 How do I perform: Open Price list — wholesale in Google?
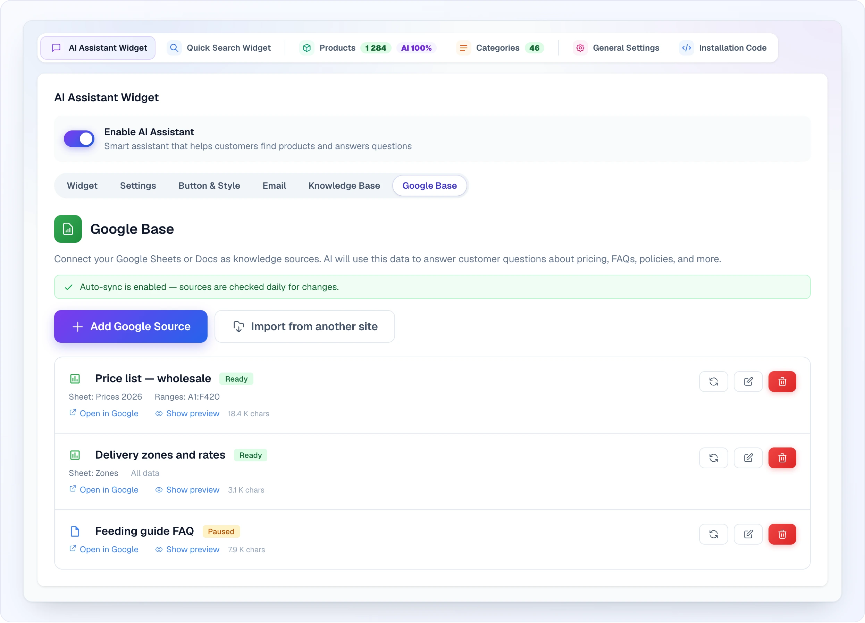(x=104, y=413)
